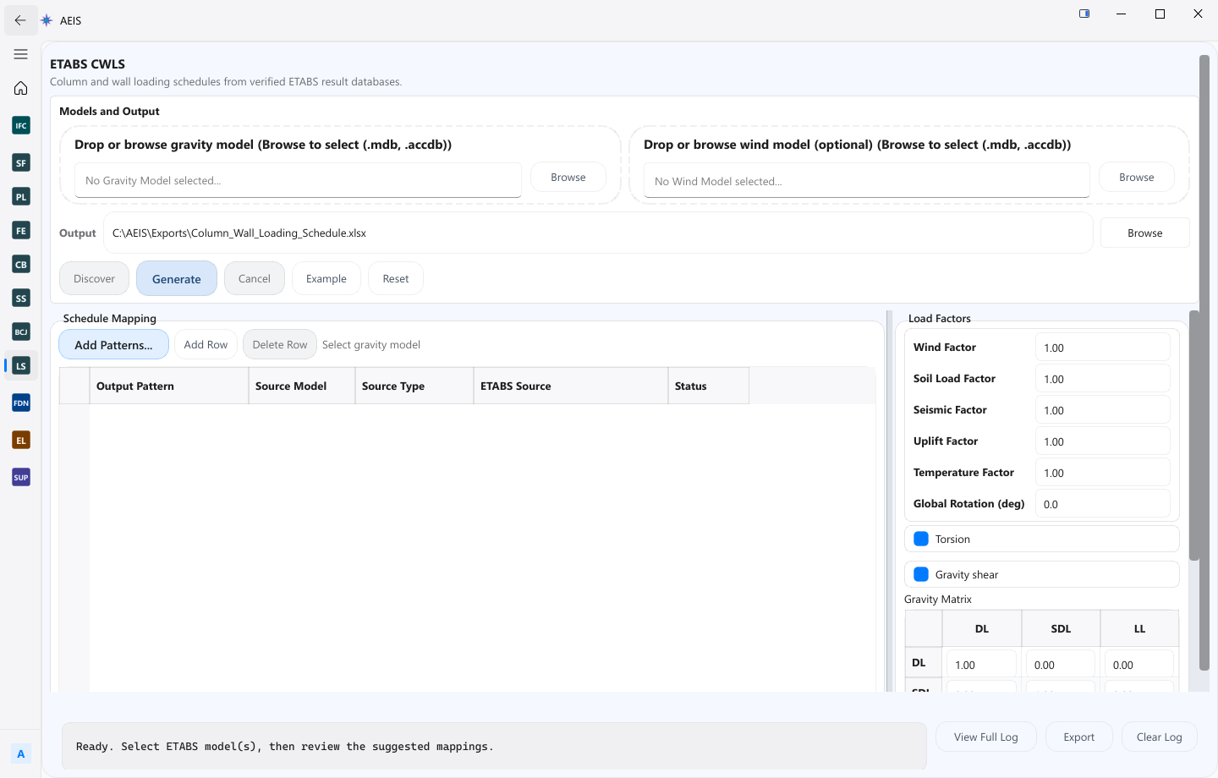This screenshot has width=1218, height=778.
Task: Click the Generate button
Action: (177, 278)
